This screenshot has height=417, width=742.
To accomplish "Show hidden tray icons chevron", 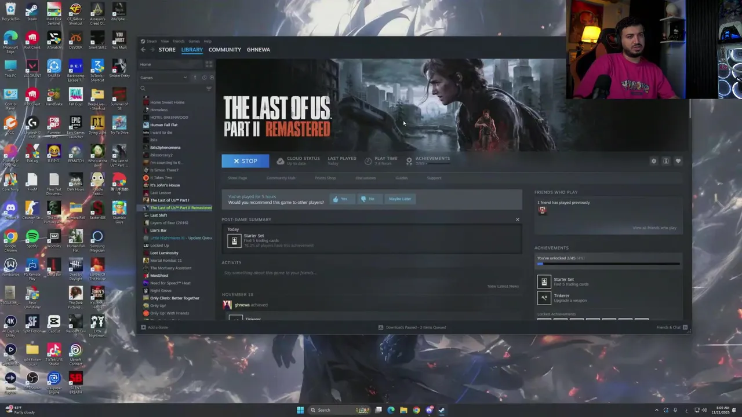I will (657, 410).
